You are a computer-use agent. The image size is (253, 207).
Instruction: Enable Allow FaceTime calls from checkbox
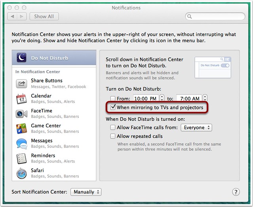click(x=112, y=127)
